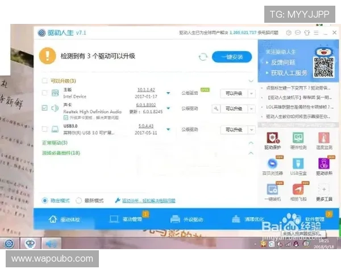Click the USB3.0 device icon
Viewport: 341px width, 273px height.
[55, 129]
